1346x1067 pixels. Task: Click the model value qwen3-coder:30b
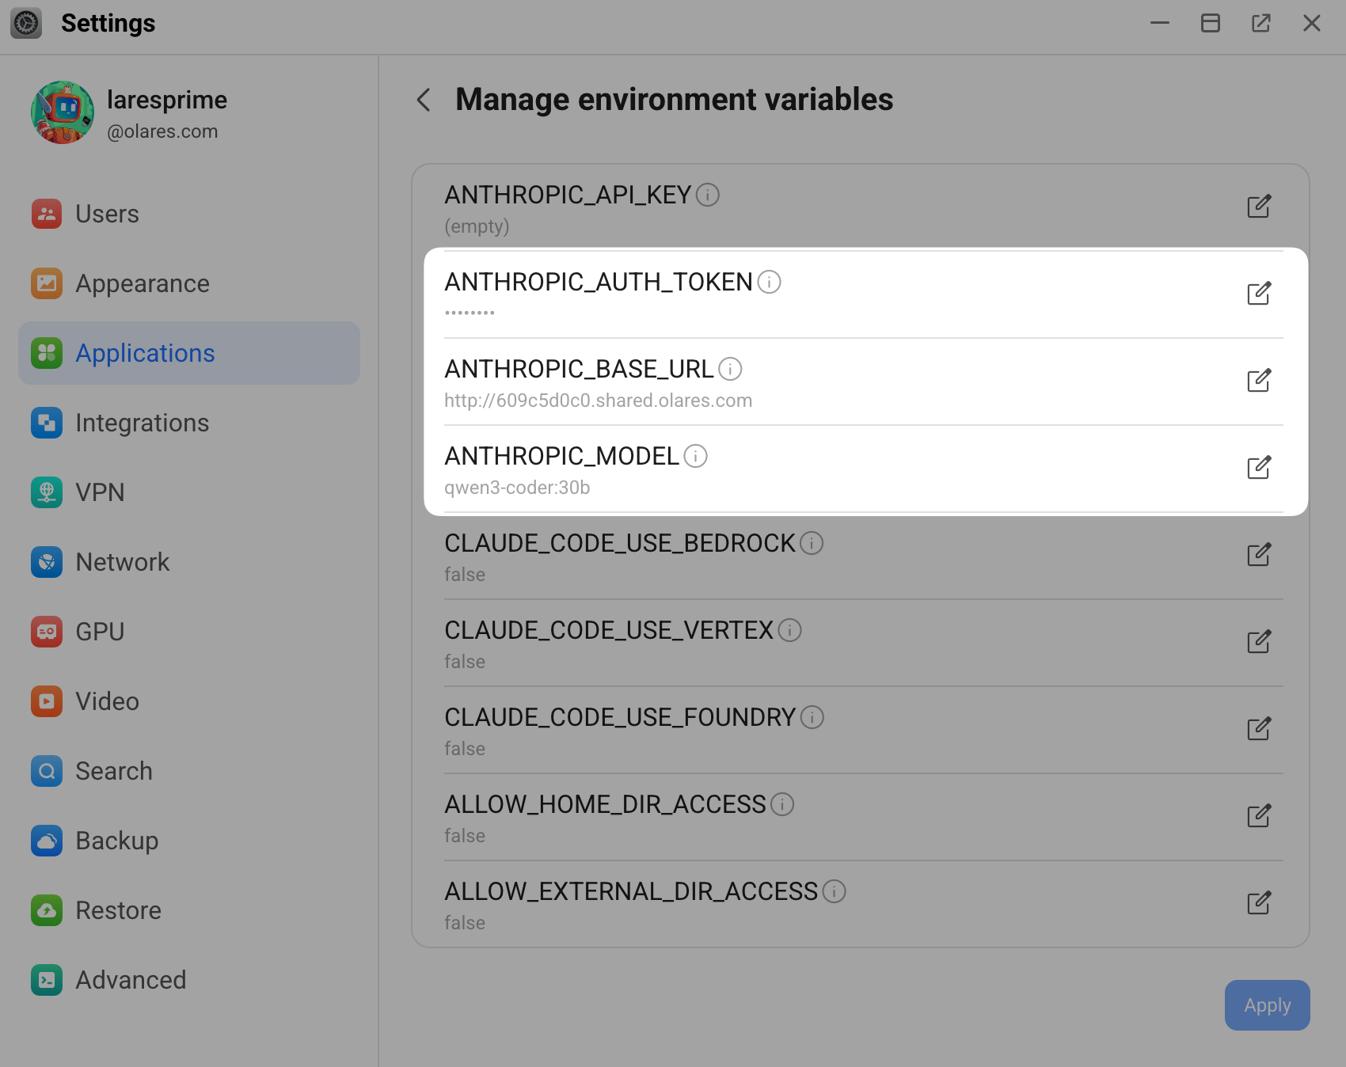click(517, 488)
